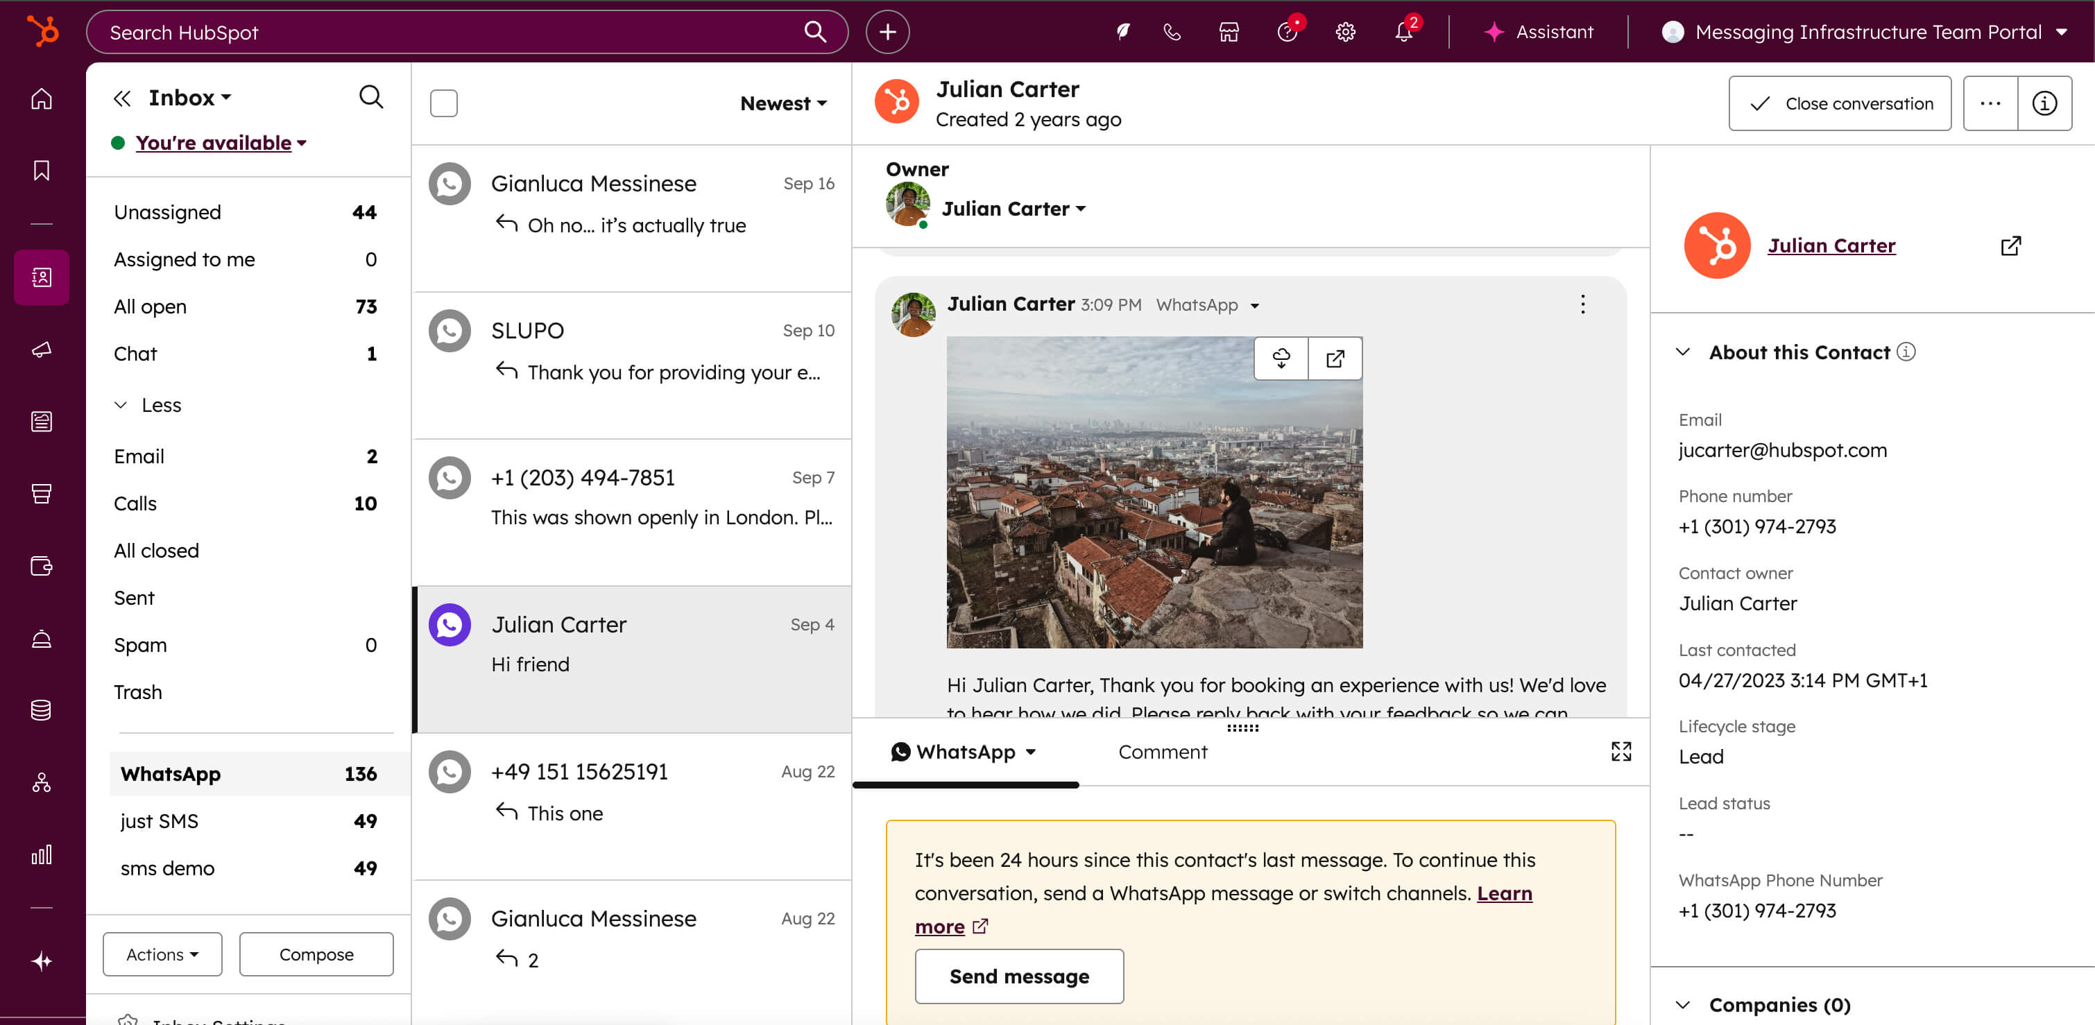Click the Send message button
The height and width of the screenshot is (1025, 2095).
(x=1018, y=976)
